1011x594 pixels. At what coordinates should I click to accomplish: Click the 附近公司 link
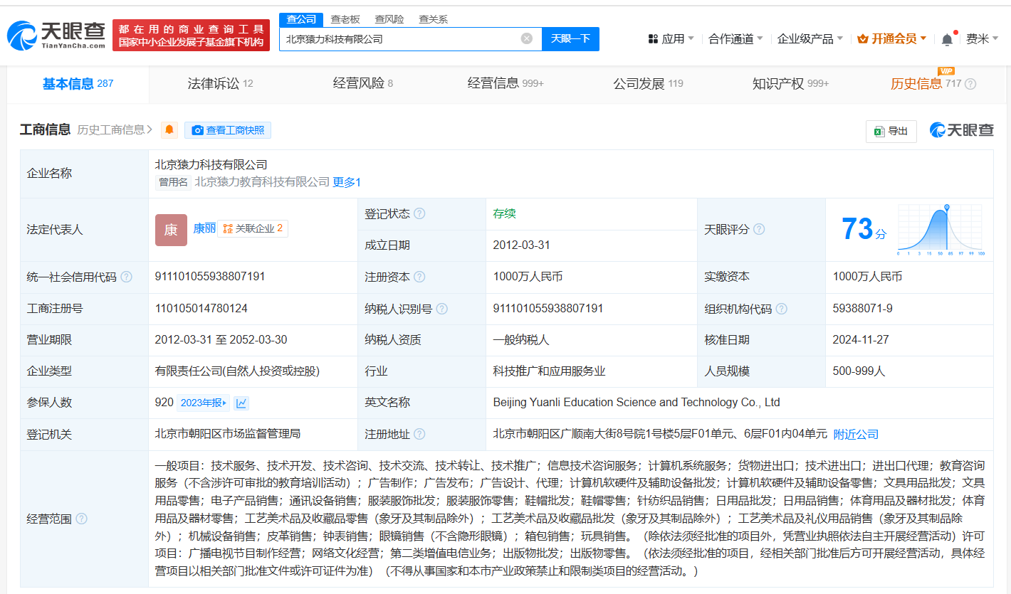(856, 434)
